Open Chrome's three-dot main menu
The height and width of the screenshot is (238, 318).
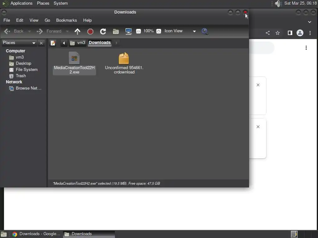click(310, 33)
